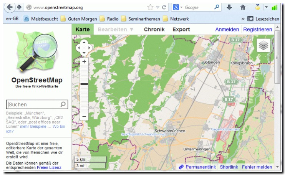Image resolution: width=285 pixels, height=175 pixels.
Task: Submit search with sidebar magnifier icon
Action: [63, 104]
